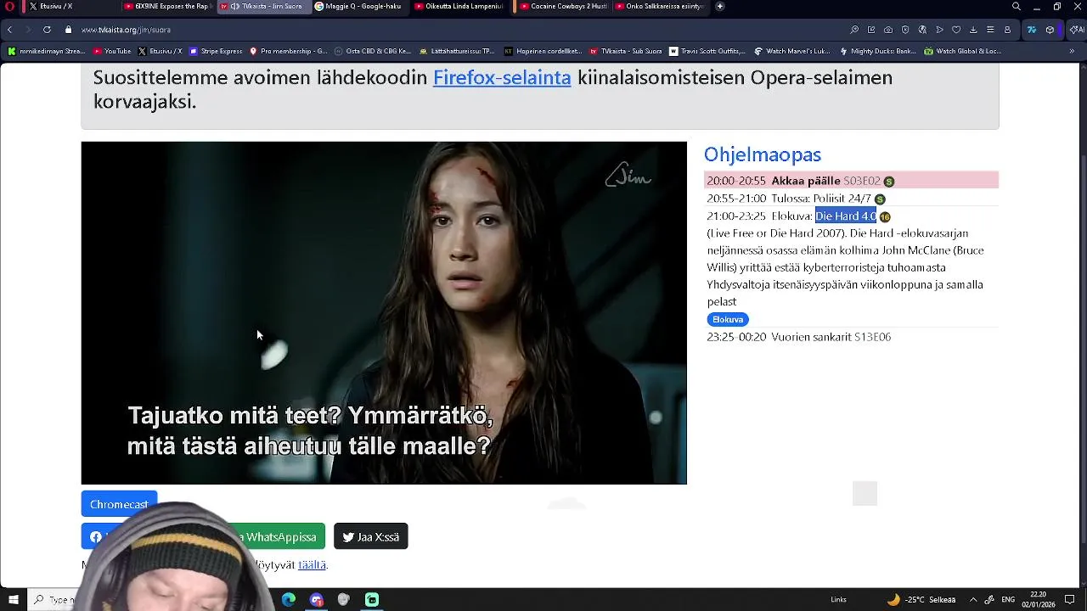Click the Elokuva category badge
Screen dimensions: 1087x611
pos(728,319)
